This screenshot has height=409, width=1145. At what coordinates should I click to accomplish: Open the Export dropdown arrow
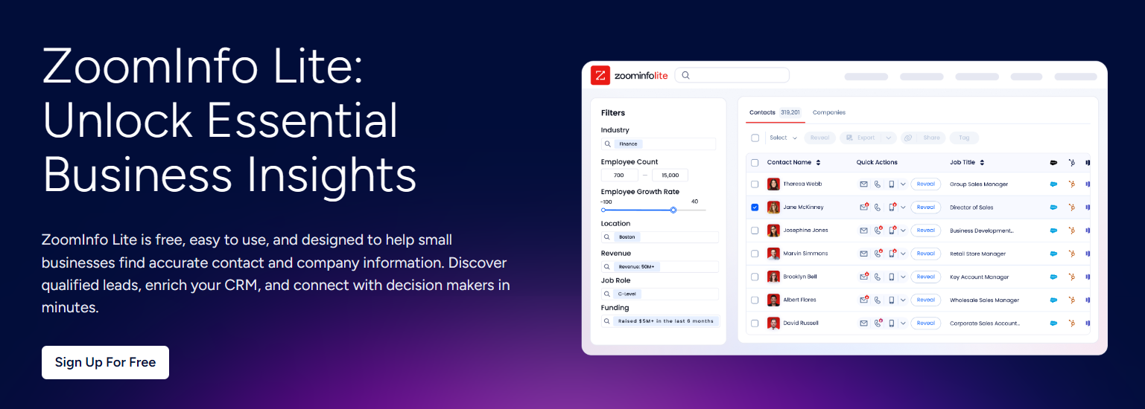888,138
